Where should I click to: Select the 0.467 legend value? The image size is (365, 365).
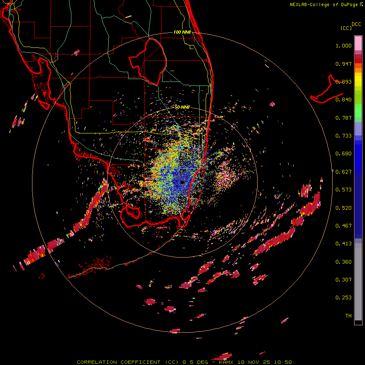[344, 226]
